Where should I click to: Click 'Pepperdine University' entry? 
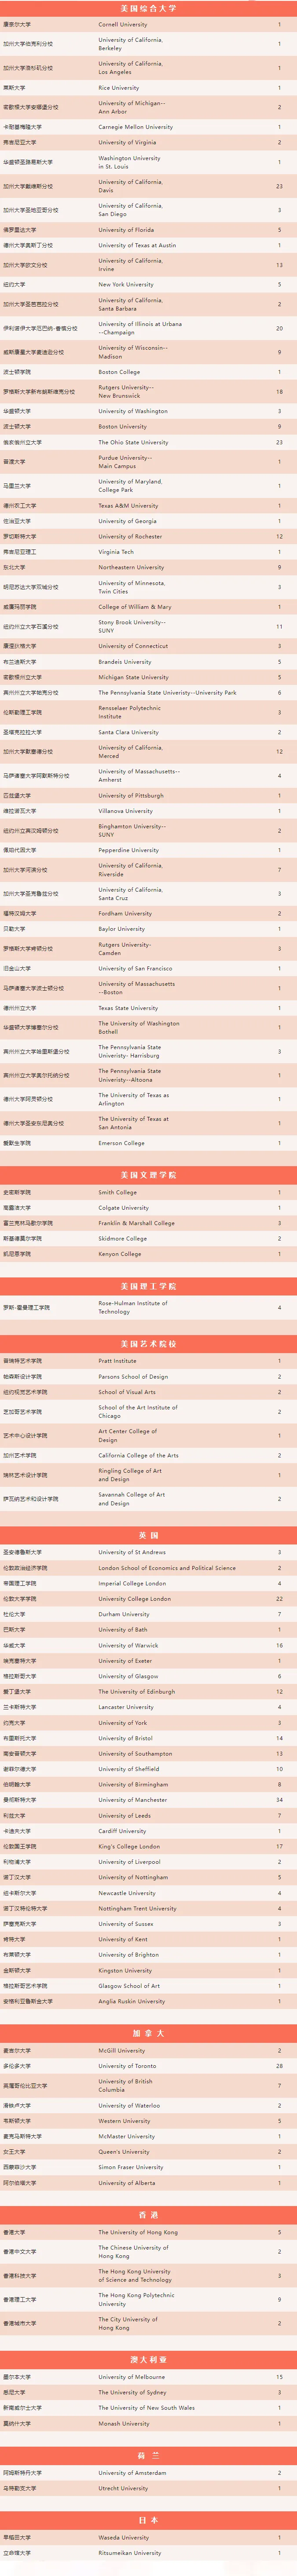pyautogui.click(x=128, y=850)
